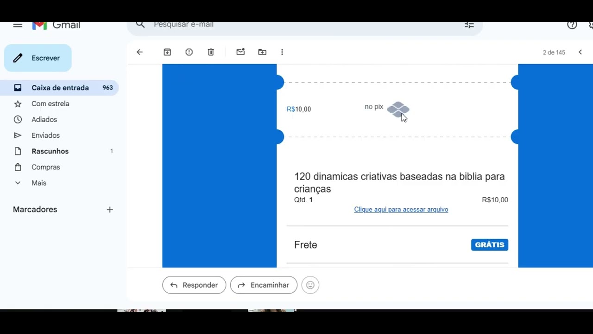Mark the email as unread
This screenshot has height=334, width=593.
pyautogui.click(x=240, y=52)
